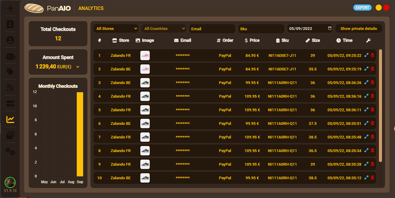Delete checkout row 4
Image resolution: width=395 pixels, height=198 pixels.
pyautogui.click(x=372, y=96)
